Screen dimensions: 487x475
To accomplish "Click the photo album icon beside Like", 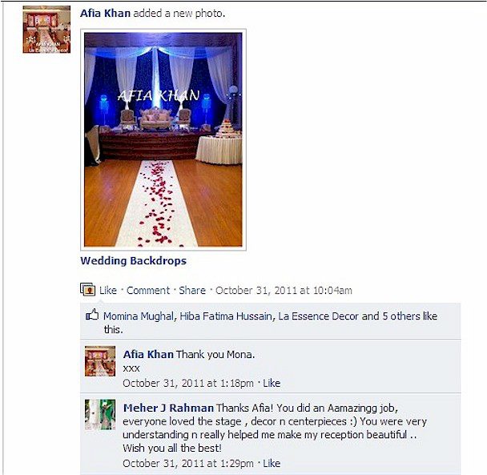I will 87,289.
